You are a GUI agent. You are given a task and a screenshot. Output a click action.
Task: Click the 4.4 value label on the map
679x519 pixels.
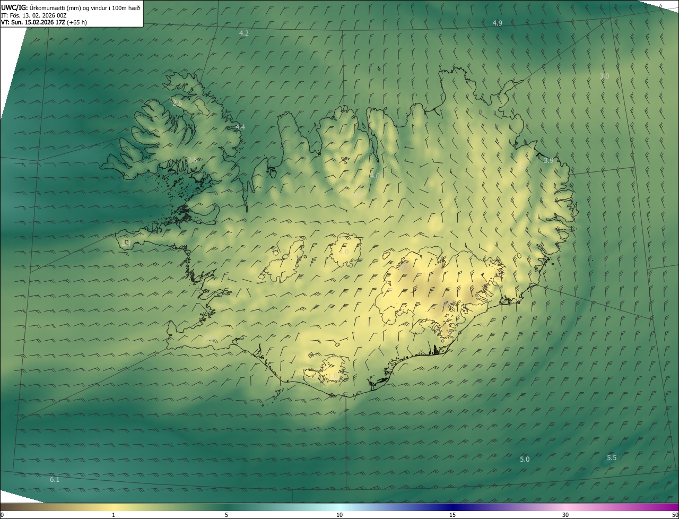[x=240, y=127]
